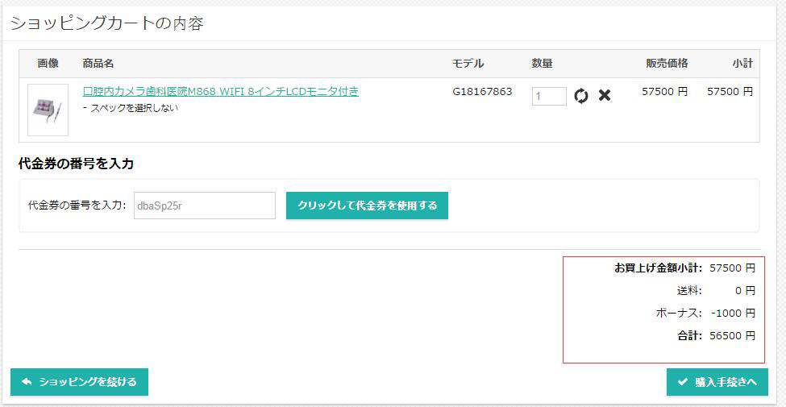Click クリックして代金券を使用する button
The height and width of the screenshot is (407, 786).
[367, 206]
